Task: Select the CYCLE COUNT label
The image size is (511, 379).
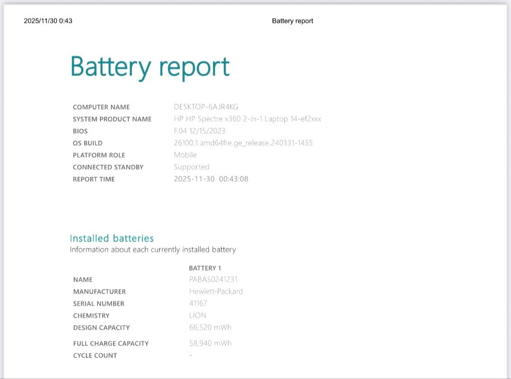Action: pyautogui.click(x=95, y=355)
